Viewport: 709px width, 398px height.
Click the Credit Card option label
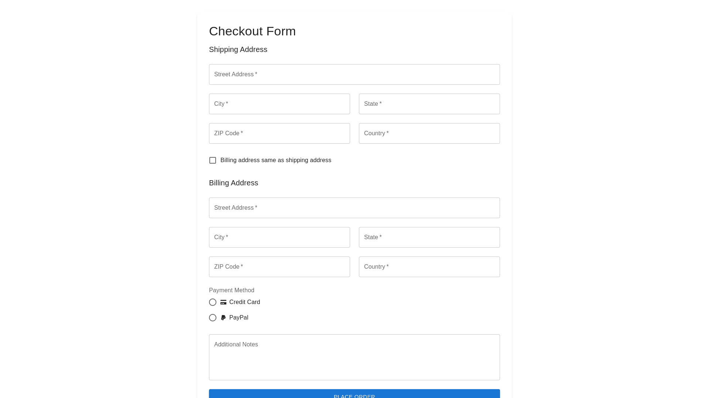coord(244,302)
